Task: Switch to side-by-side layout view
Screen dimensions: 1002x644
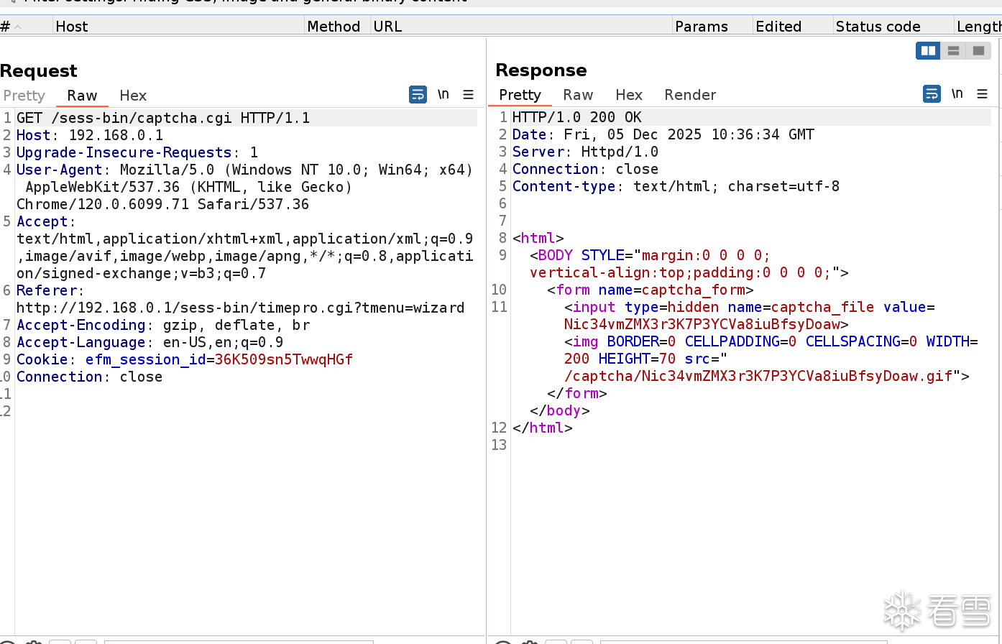Action: 928,51
